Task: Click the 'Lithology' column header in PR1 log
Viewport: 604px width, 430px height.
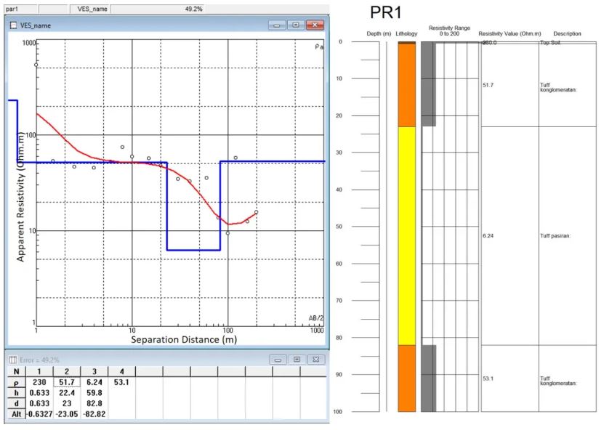Action: pos(406,34)
